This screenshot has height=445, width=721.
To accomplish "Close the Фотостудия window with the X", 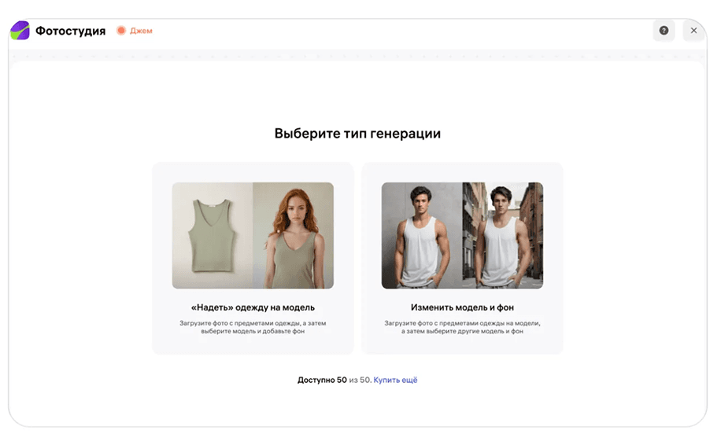I will [x=693, y=31].
